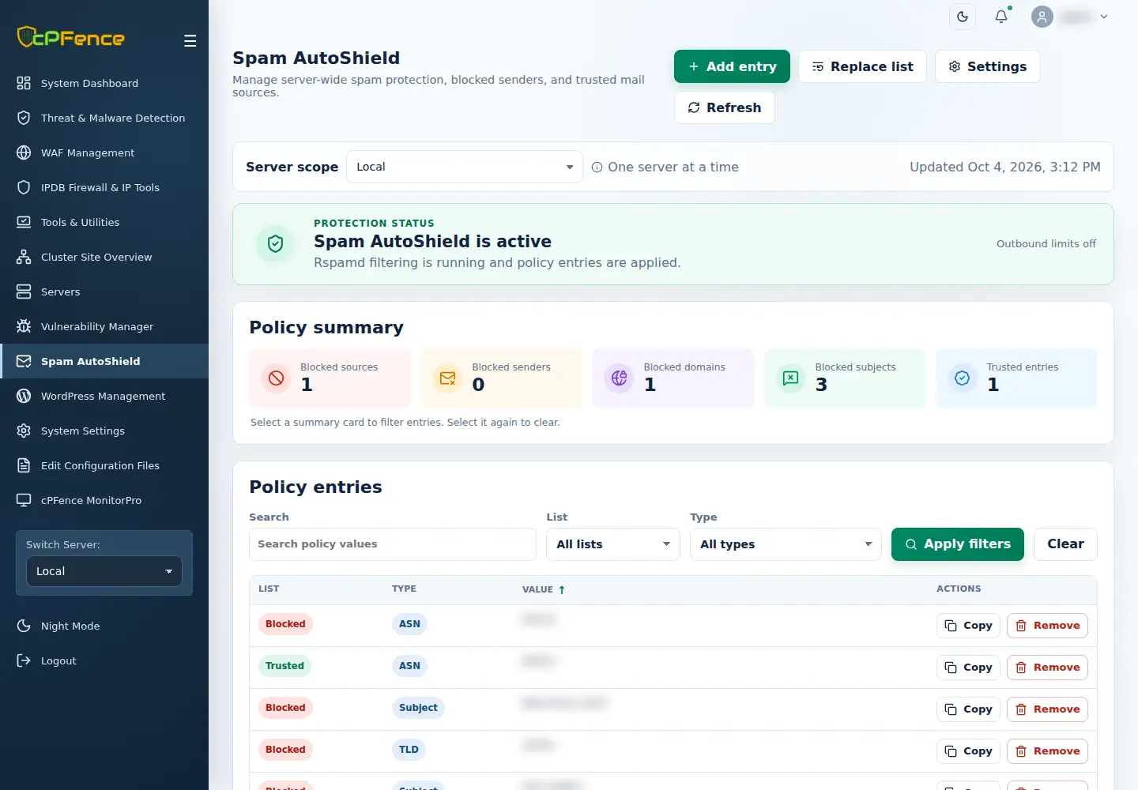Open the All types filter dropdown

(786, 544)
